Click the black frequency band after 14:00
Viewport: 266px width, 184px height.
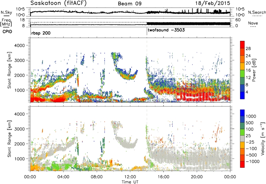coord(188,24)
